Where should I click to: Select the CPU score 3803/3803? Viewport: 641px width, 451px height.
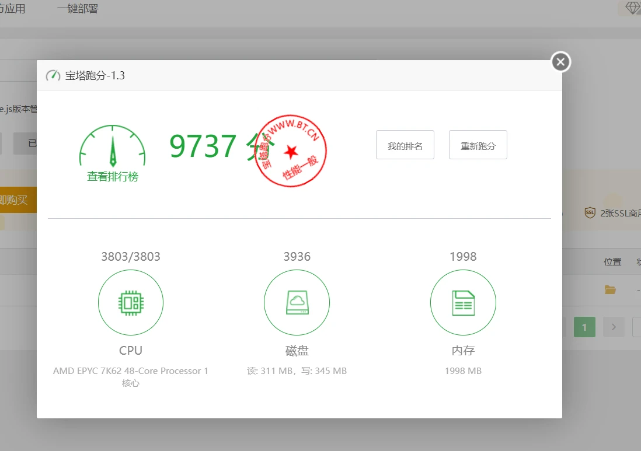click(131, 257)
